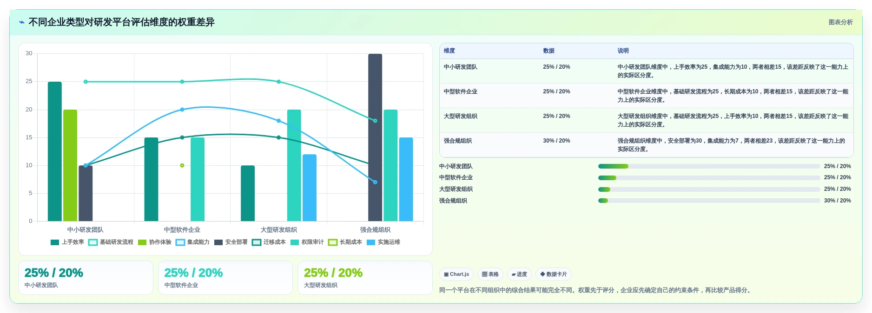Toggle the 权限审计 legend item
This screenshot has width=872, height=313.
pyautogui.click(x=307, y=242)
